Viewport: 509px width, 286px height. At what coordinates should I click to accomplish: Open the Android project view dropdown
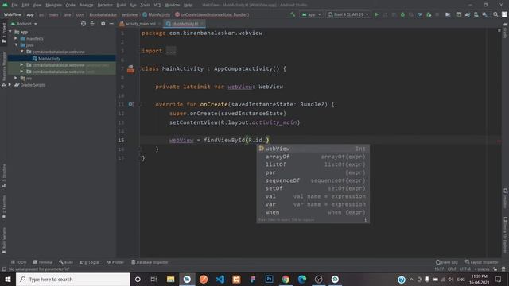click(x=25, y=24)
